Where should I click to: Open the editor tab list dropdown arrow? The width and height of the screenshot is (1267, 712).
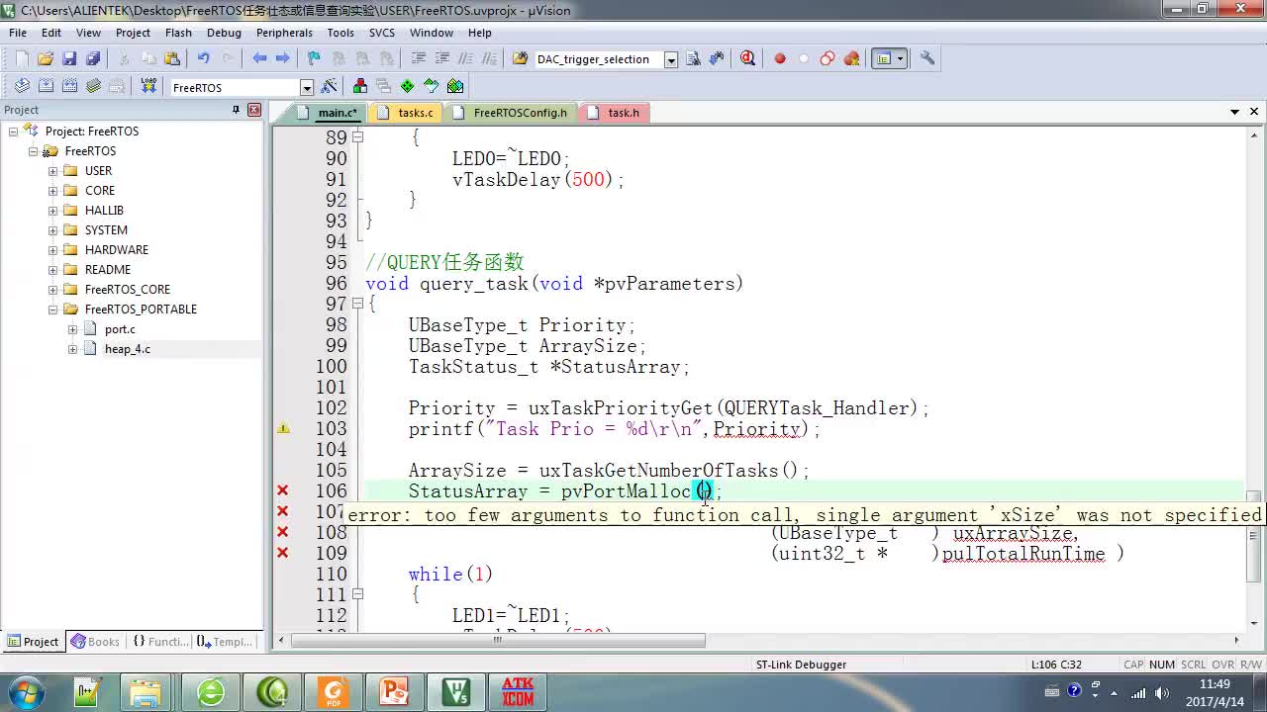[x=1234, y=113]
